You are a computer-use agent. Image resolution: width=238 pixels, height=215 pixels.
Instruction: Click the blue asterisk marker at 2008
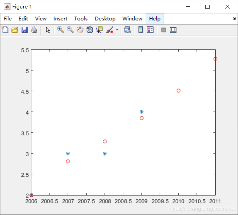(105, 154)
